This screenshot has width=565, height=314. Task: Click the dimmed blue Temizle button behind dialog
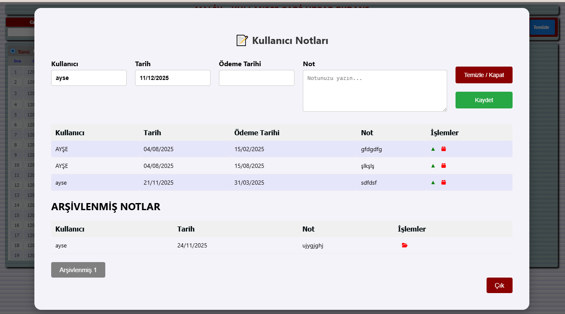[541, 27]
